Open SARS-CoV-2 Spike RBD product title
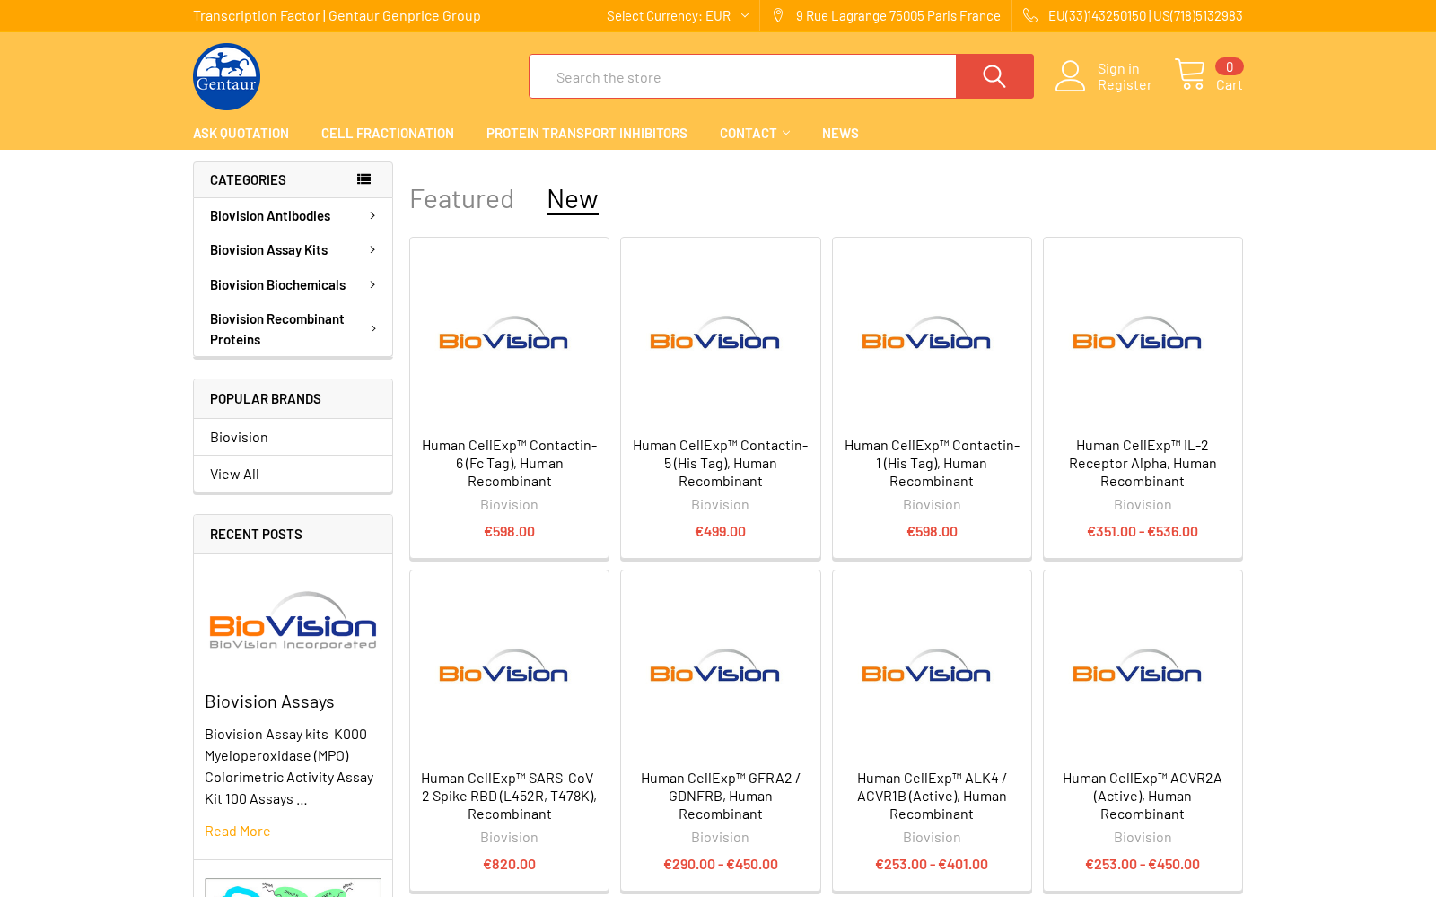Image resolution: width=1436 pixels, height=897 pixels. pos(509,796)
